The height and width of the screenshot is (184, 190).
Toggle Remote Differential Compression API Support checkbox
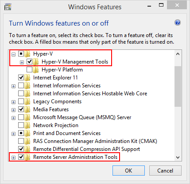tap(21, 149)
